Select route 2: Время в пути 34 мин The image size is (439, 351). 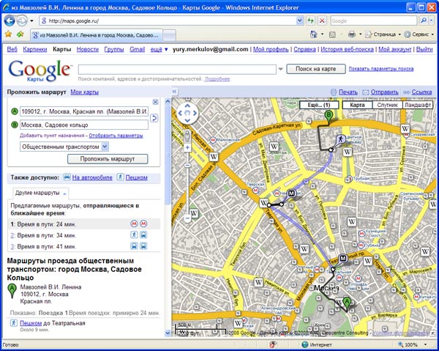tap(84, 235)
